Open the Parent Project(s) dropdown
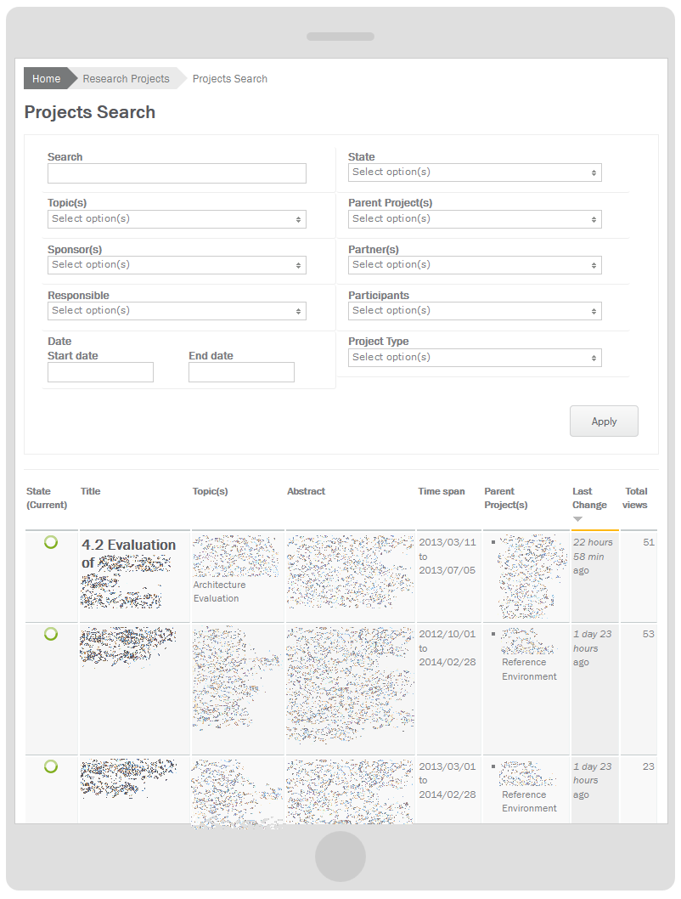This screenshot has width=681, height=899. pyautogui.click(x=475, y=219)
